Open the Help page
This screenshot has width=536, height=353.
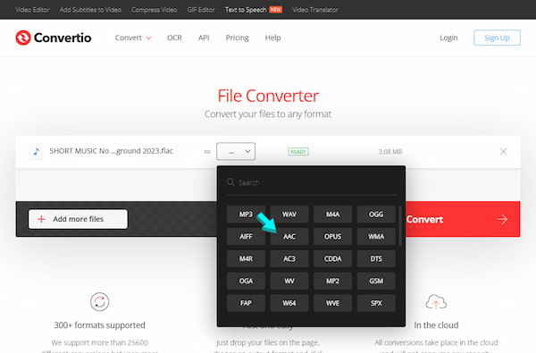point(272,38)
